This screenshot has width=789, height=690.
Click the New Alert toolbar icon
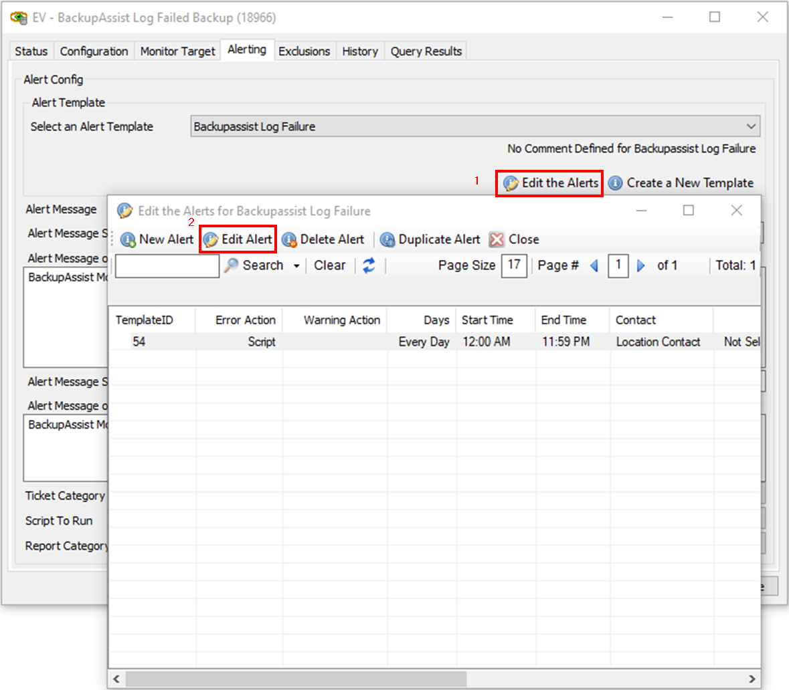pyautogui.click(x=128, y=239)
